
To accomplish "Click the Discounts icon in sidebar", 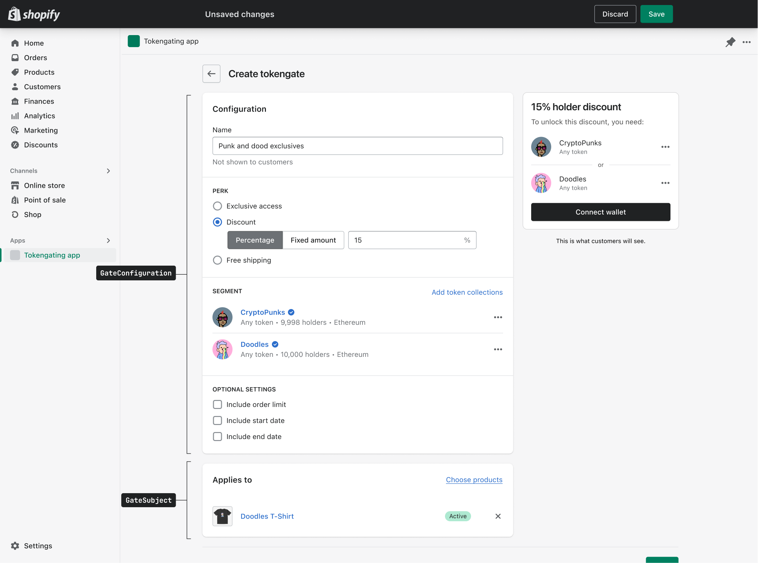I will (x=15, y=144).
